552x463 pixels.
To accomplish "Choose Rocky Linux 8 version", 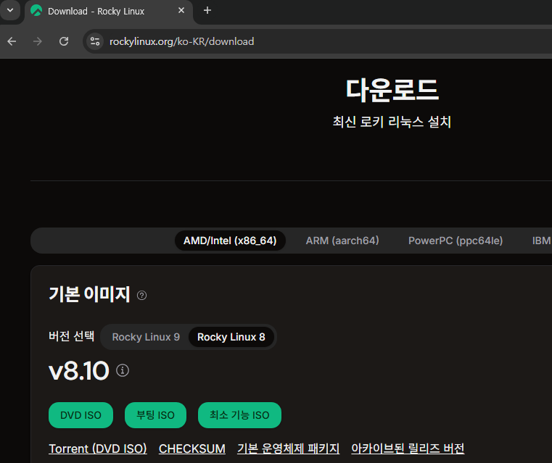I will pyautogui.click(x=231, y=337).
